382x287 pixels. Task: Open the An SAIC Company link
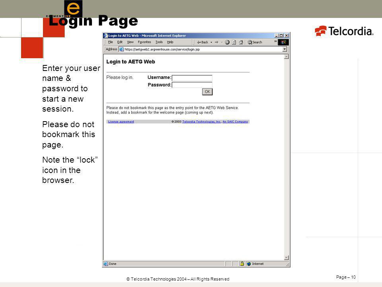pyautogui.click(x=235, y=122)
